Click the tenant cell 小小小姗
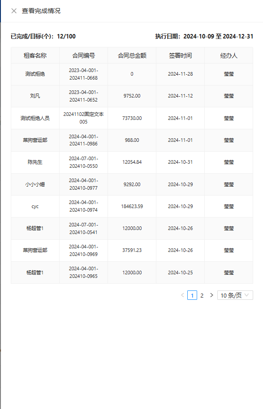Screen dimensions: 263x409 click(35, 184)
